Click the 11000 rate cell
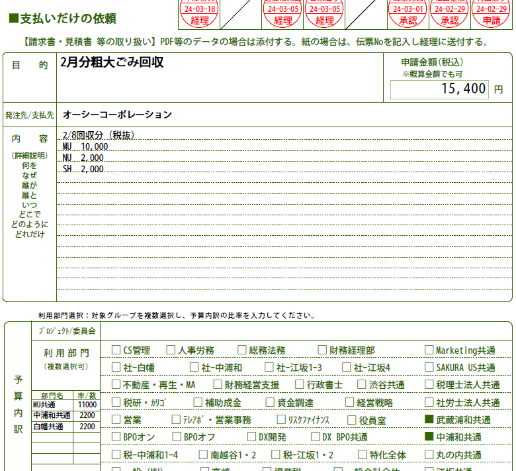This screenshot has height=471, width=516. (87, 405)
